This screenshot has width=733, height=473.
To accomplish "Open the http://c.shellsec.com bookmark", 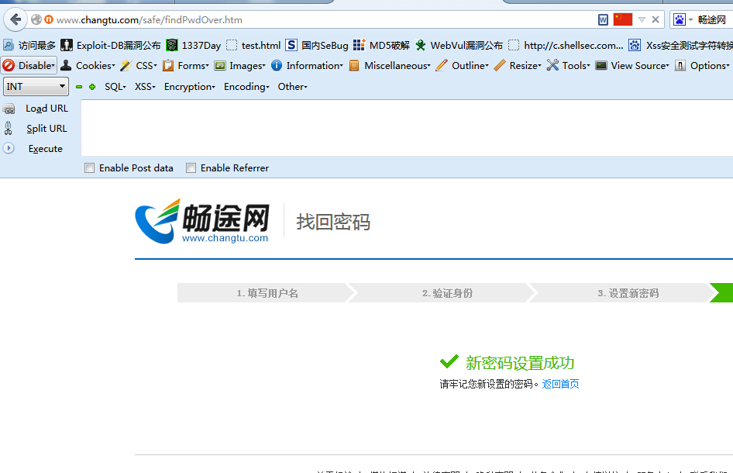I will [x=566, y=46].
